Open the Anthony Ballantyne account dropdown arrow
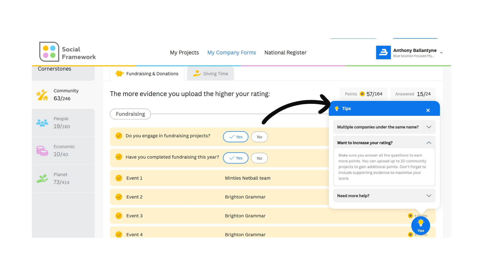The image size is (483, 271). pos(441,53)
